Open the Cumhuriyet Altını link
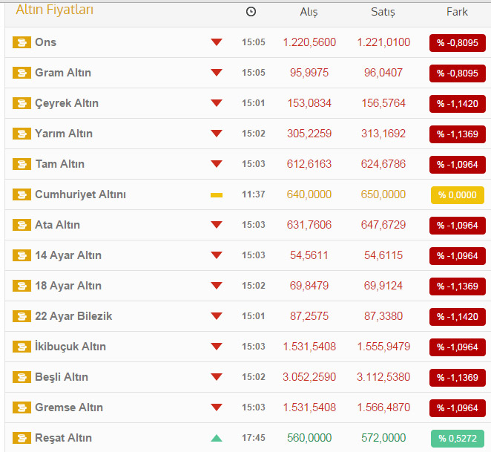Viewport: 491px width, 452px height. [x=81, y=194]
